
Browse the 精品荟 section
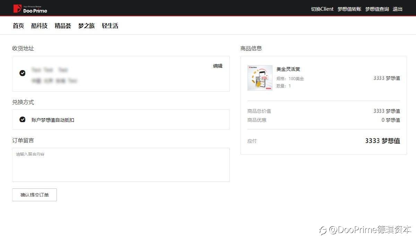click(63, 26)
